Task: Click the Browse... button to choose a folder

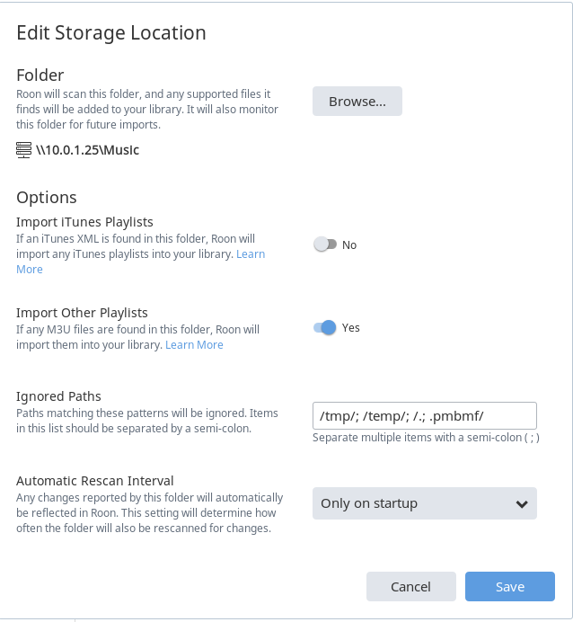Action: pos(357,102)
